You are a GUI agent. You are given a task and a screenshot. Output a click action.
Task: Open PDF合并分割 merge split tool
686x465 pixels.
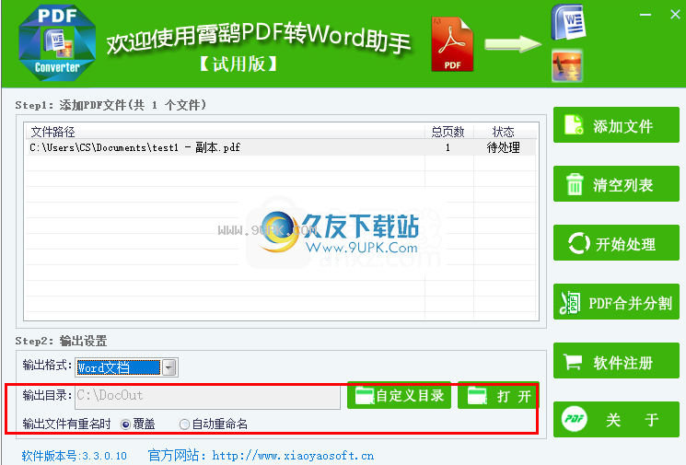(x=616, y=302)
